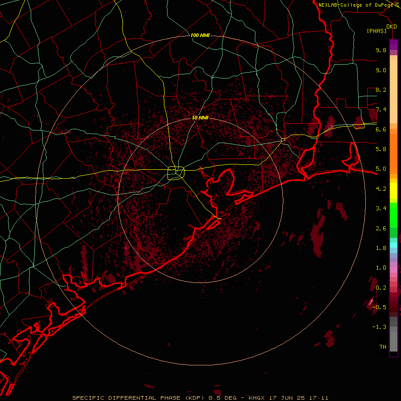Pick the purple segment atop the color bar
Screen dimensions: 401x401
coord(393,45)
